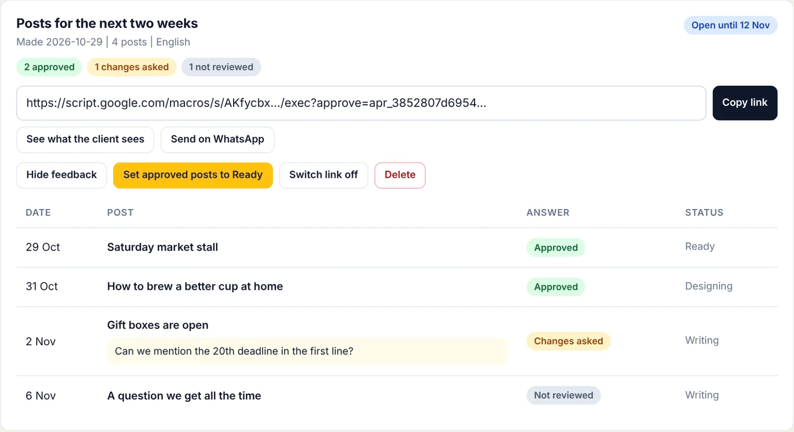Click Approved badge for brew a better cup
Screen dimensions: 794x432
click(x=556, y=287)
